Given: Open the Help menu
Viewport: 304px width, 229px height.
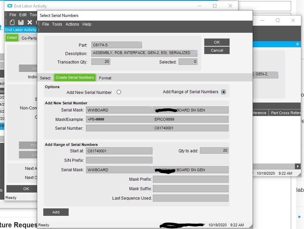Looking at the screenshot, I should [87, 24].
